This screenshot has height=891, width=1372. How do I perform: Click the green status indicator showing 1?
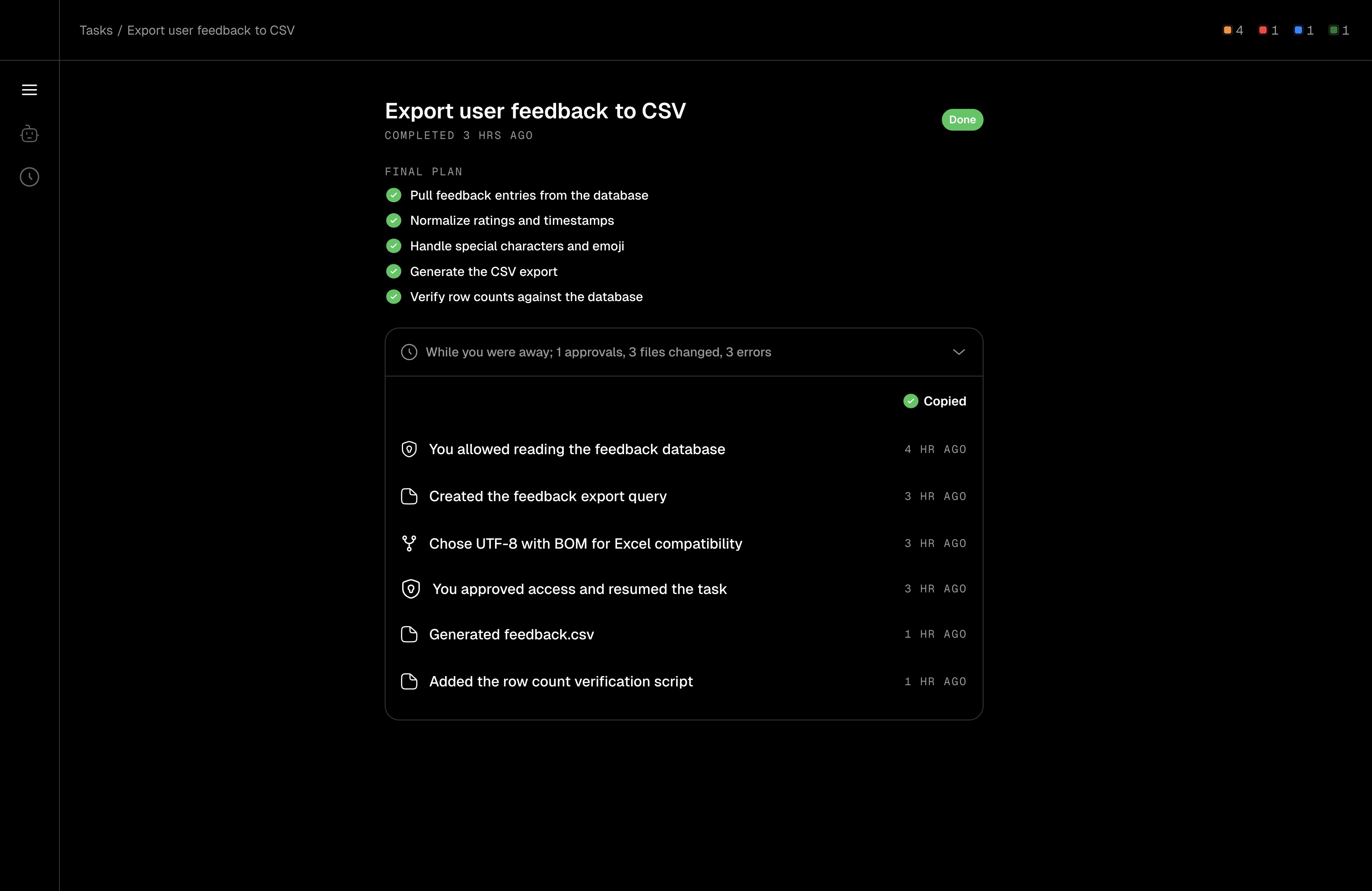pyautogui.click(x=1339, y=30)
